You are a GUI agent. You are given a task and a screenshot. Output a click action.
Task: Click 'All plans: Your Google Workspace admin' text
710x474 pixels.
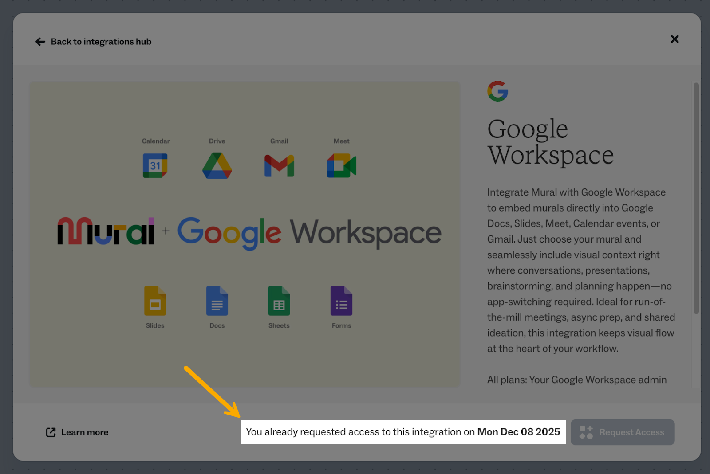[x=577, y=380]
